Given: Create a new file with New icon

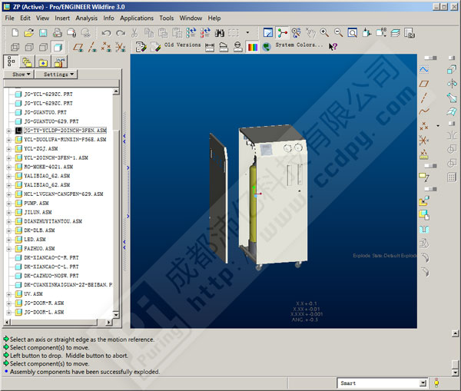Looking at the screenshot, I should (x=15, y=32).
